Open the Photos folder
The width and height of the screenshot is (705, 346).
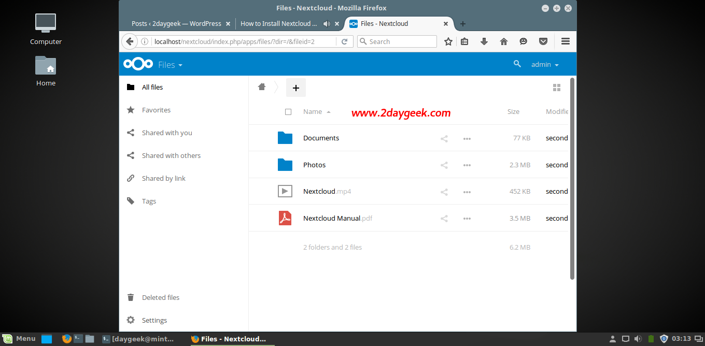(314, 165)
